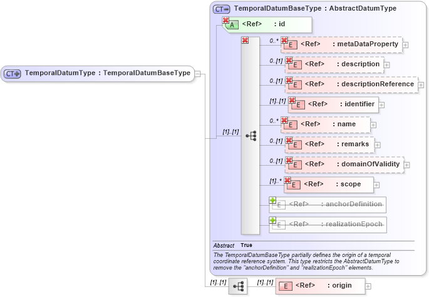Select the TemporalDatumType : TemporalDatumBaseType label

point(108,73)
